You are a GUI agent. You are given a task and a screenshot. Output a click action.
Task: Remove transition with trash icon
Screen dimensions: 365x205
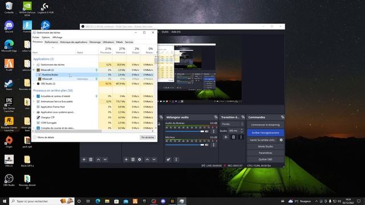click(x=233, y=137)
